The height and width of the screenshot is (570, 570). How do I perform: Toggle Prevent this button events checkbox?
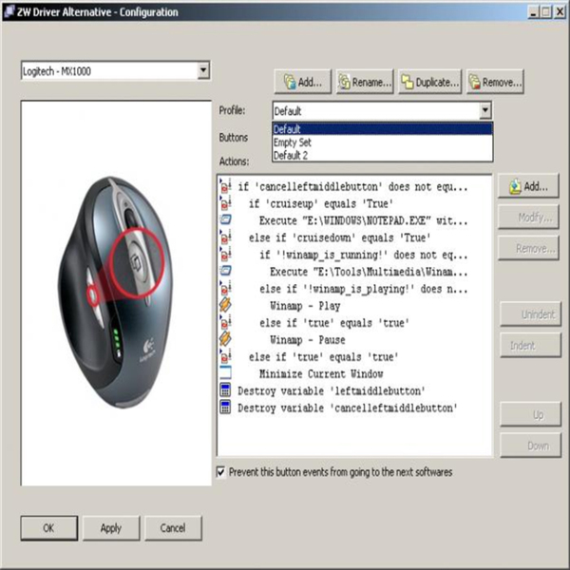(220, 472)
